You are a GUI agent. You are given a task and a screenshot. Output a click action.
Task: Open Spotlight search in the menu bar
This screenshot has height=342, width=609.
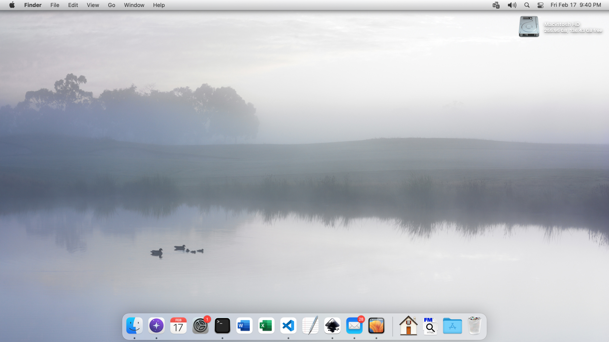(x=527, y=5)
